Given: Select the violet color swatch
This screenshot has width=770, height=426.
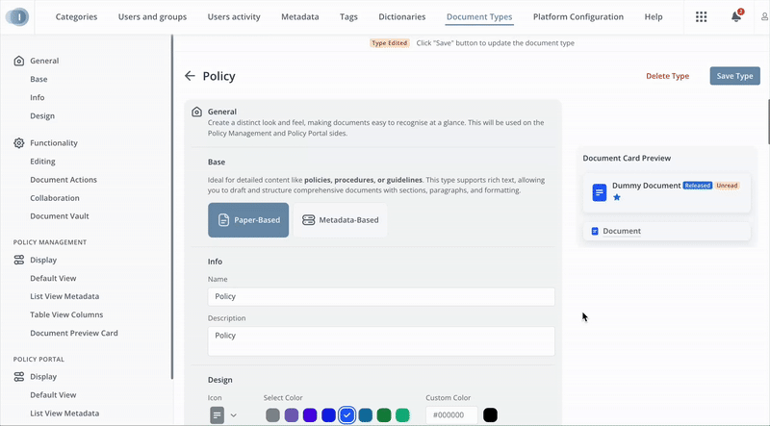Looking at the screenshot, I should (x=310, y=415).
